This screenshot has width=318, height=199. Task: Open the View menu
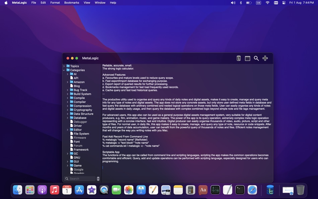87,3
